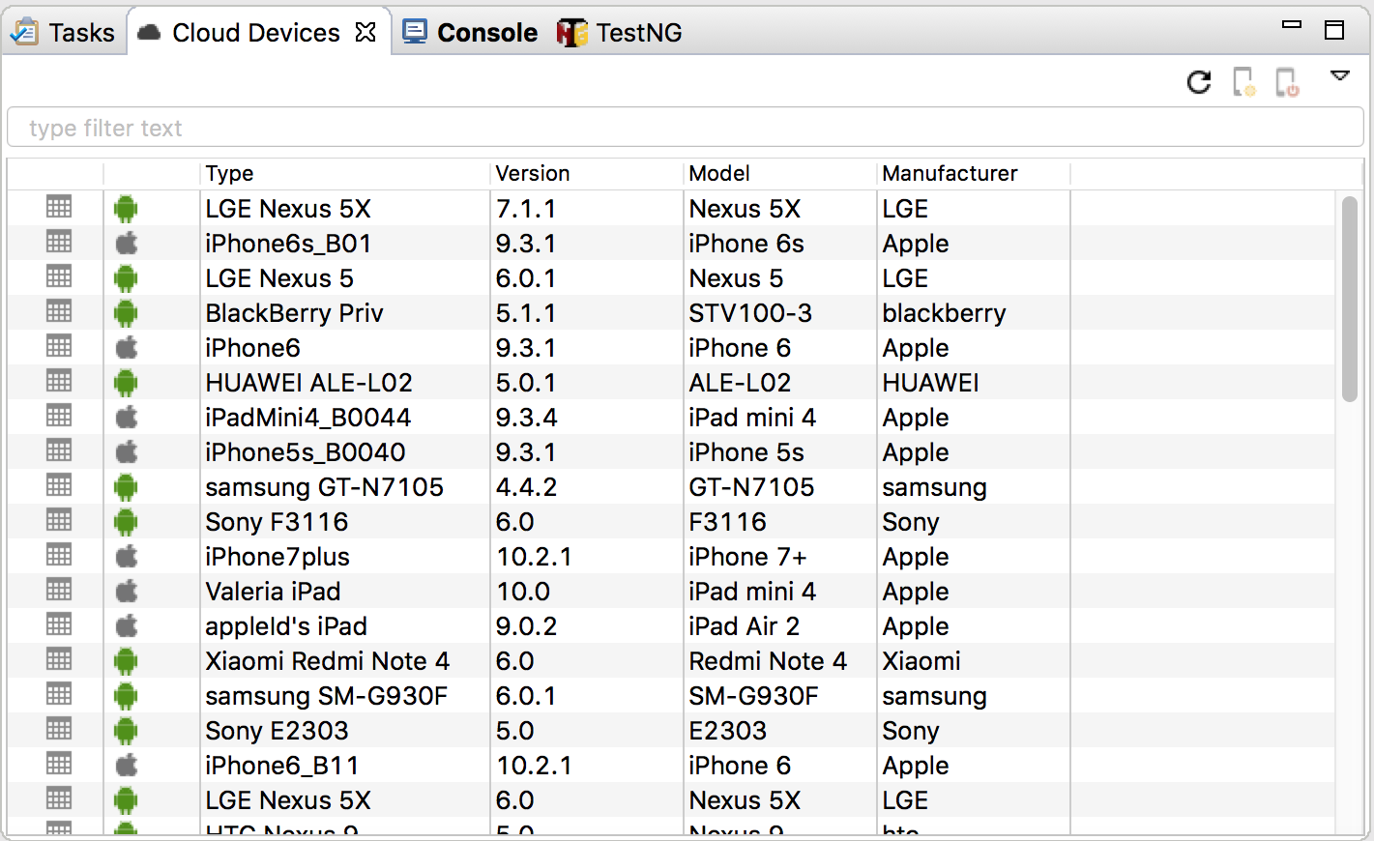The image size is (1374, 841).
Task: Open the view menu dropdown arrow
Action: pyautogui.click(x=1339, y=75)
